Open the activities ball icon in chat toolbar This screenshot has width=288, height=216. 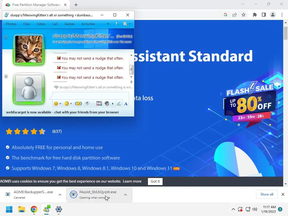107,103
